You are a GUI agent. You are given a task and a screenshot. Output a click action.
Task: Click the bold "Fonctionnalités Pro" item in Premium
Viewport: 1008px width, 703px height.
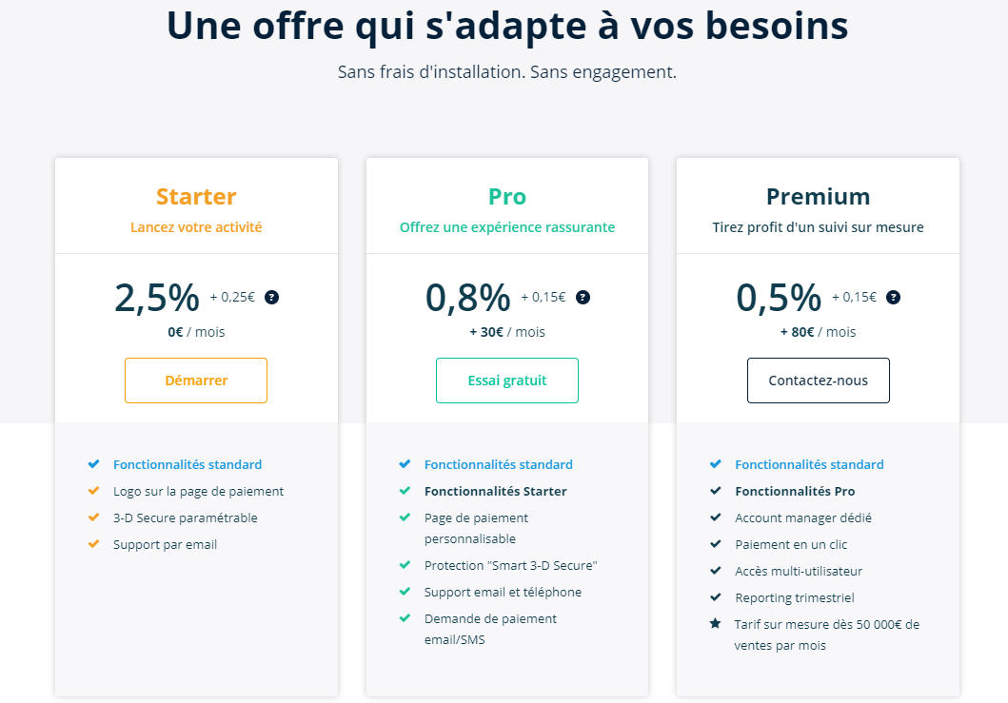[795, 491]
